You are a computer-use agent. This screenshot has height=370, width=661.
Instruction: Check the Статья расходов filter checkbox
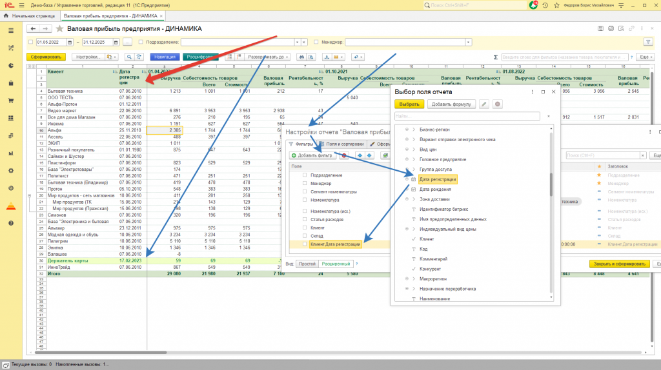tap(305, 219)
